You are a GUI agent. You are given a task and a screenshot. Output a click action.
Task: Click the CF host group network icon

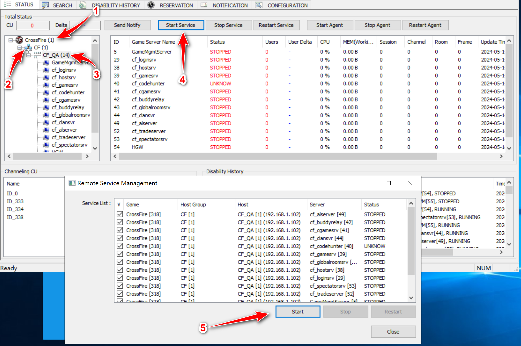tap(28, 48)
